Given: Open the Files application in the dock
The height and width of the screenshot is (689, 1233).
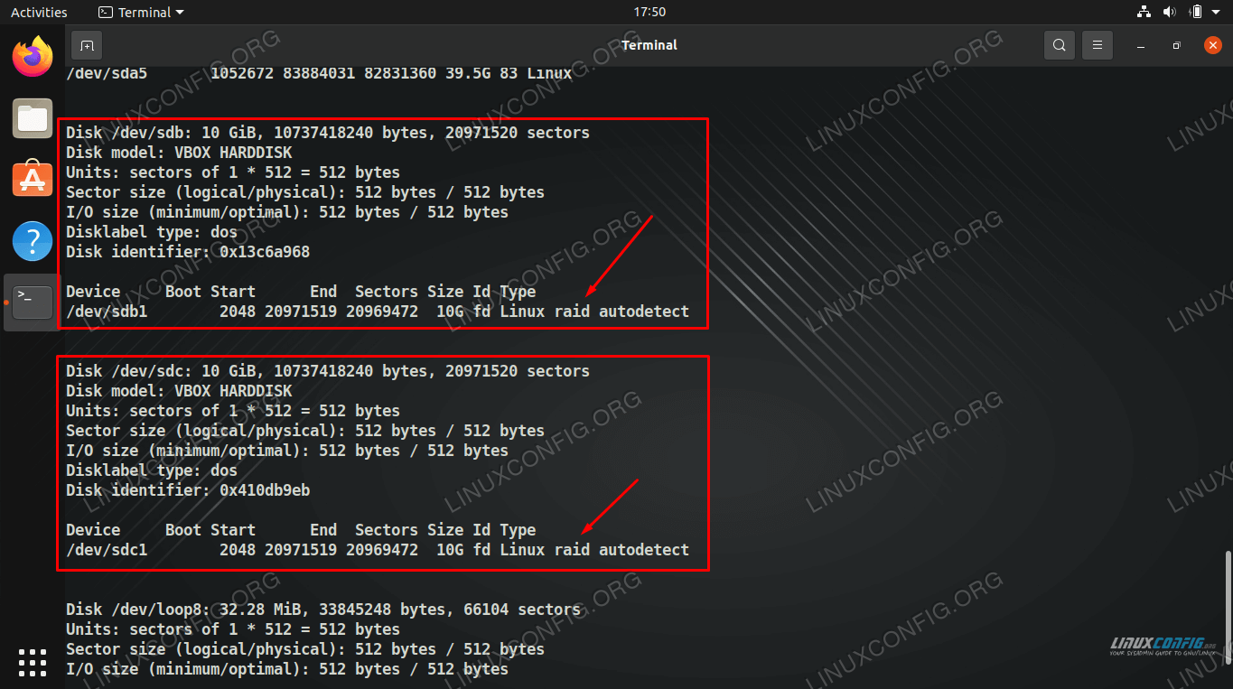Looking at the screenshot, I should [32, 118].
